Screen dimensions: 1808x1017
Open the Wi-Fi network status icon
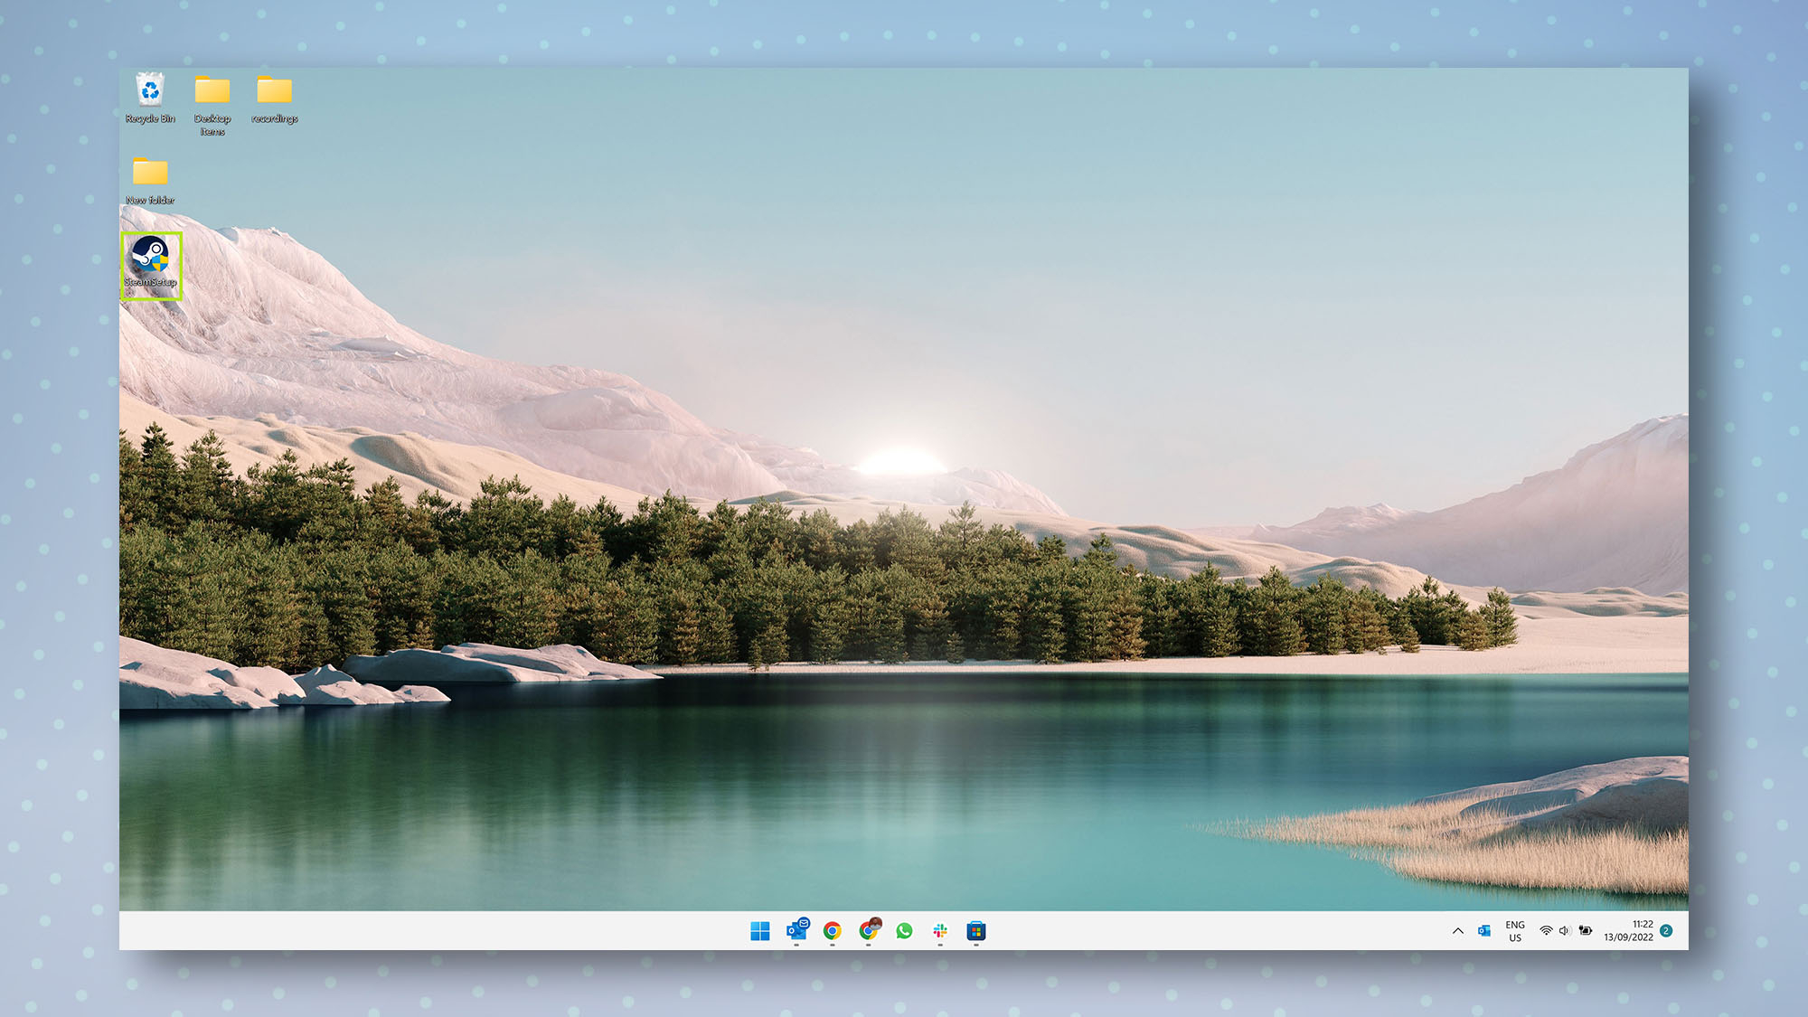pyautogui.click(x=1546, y=931)
